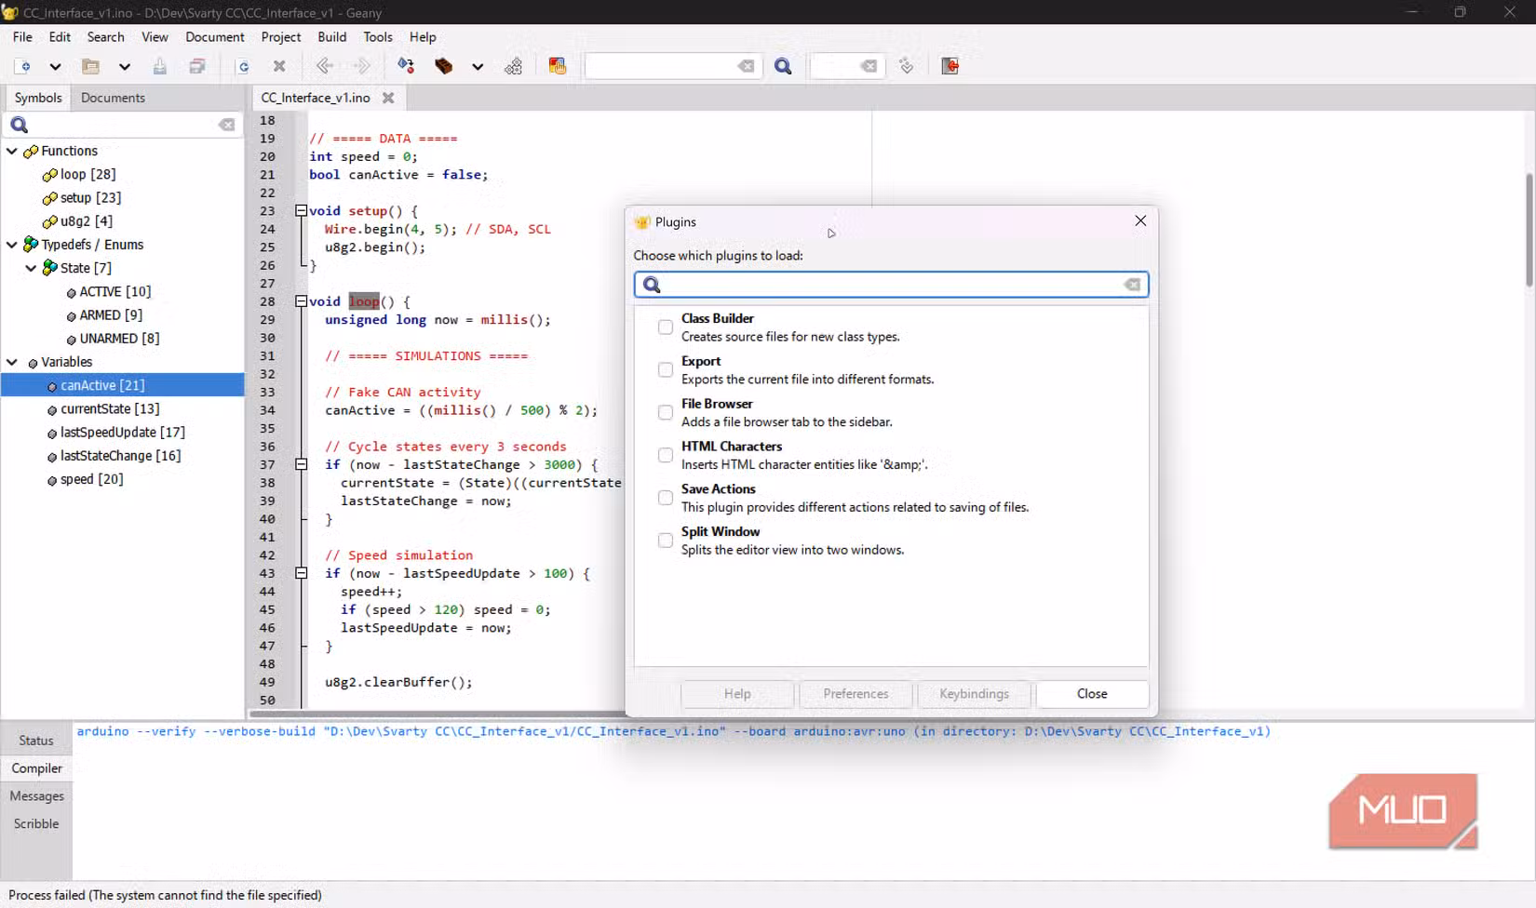Enable the Class Builder plugin
1536x908 pixels.
666,327
